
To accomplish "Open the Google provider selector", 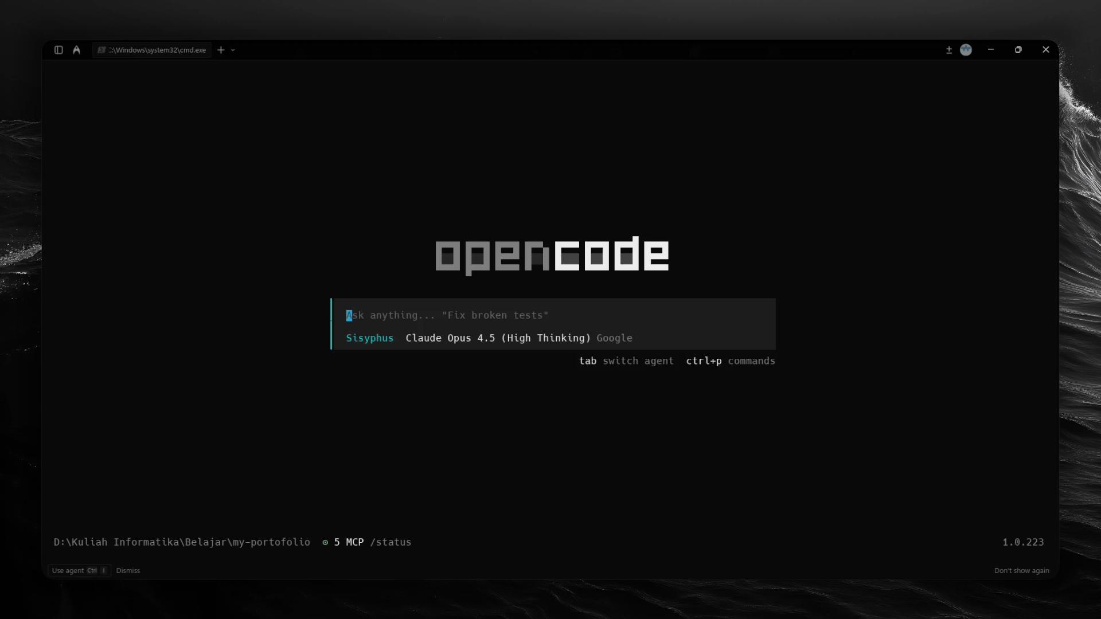I will [x=614, y=338].
